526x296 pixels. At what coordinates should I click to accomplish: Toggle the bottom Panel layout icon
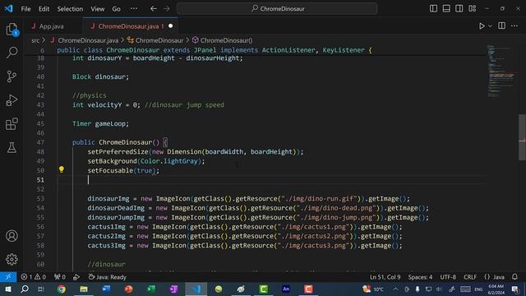click(x=446, y=8)
